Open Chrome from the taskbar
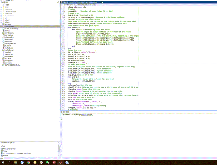 28,162
